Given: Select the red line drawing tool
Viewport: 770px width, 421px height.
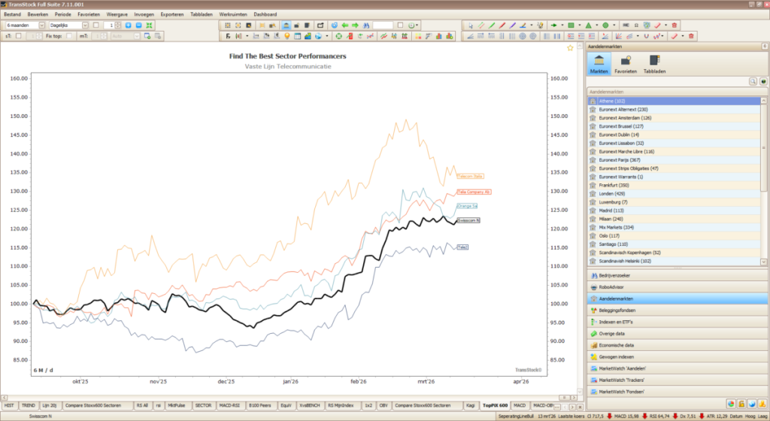Looking at the screenshot, I should [x=502, y=25].
